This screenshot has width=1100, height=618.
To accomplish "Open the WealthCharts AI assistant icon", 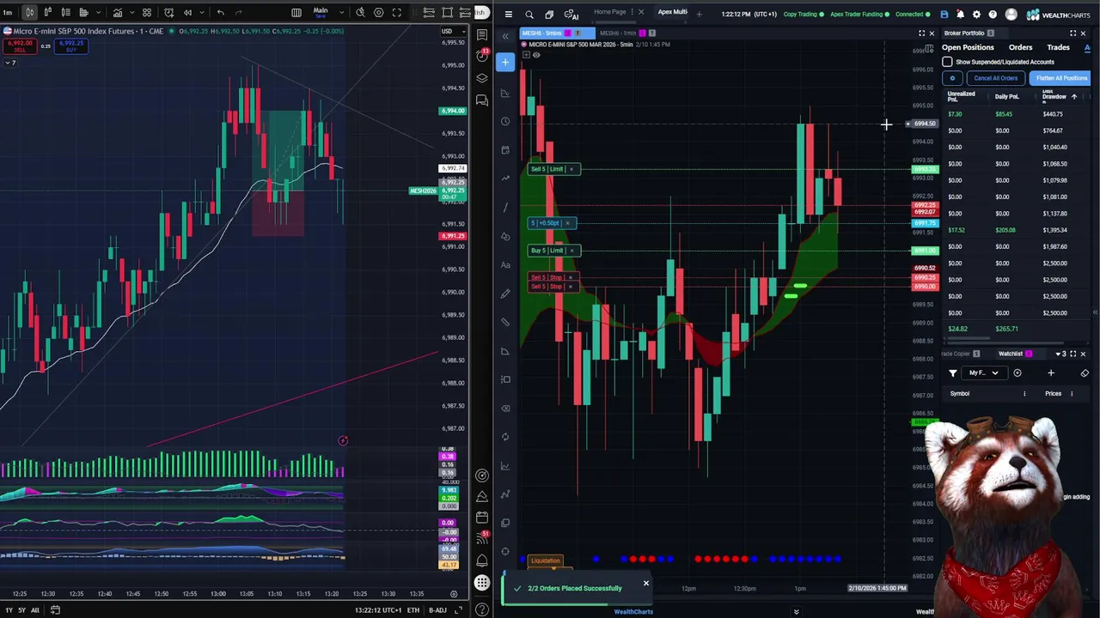I will (571, 15).
